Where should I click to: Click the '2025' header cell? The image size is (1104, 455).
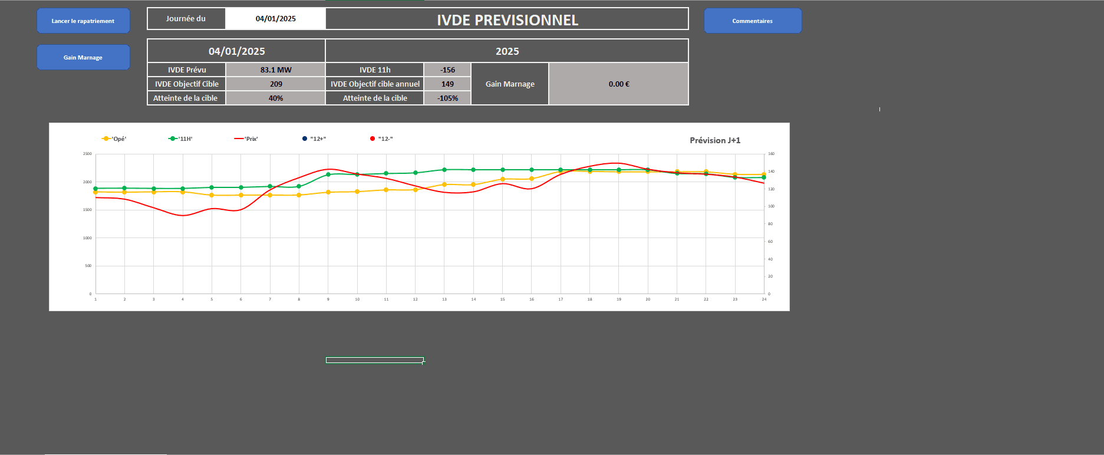point(507,51)
